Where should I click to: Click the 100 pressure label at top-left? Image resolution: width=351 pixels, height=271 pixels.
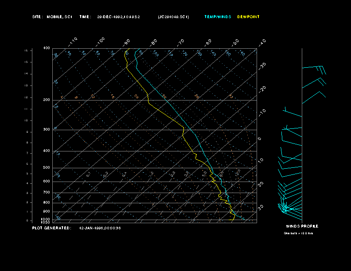pyautogui.click(x=47, y=48)
